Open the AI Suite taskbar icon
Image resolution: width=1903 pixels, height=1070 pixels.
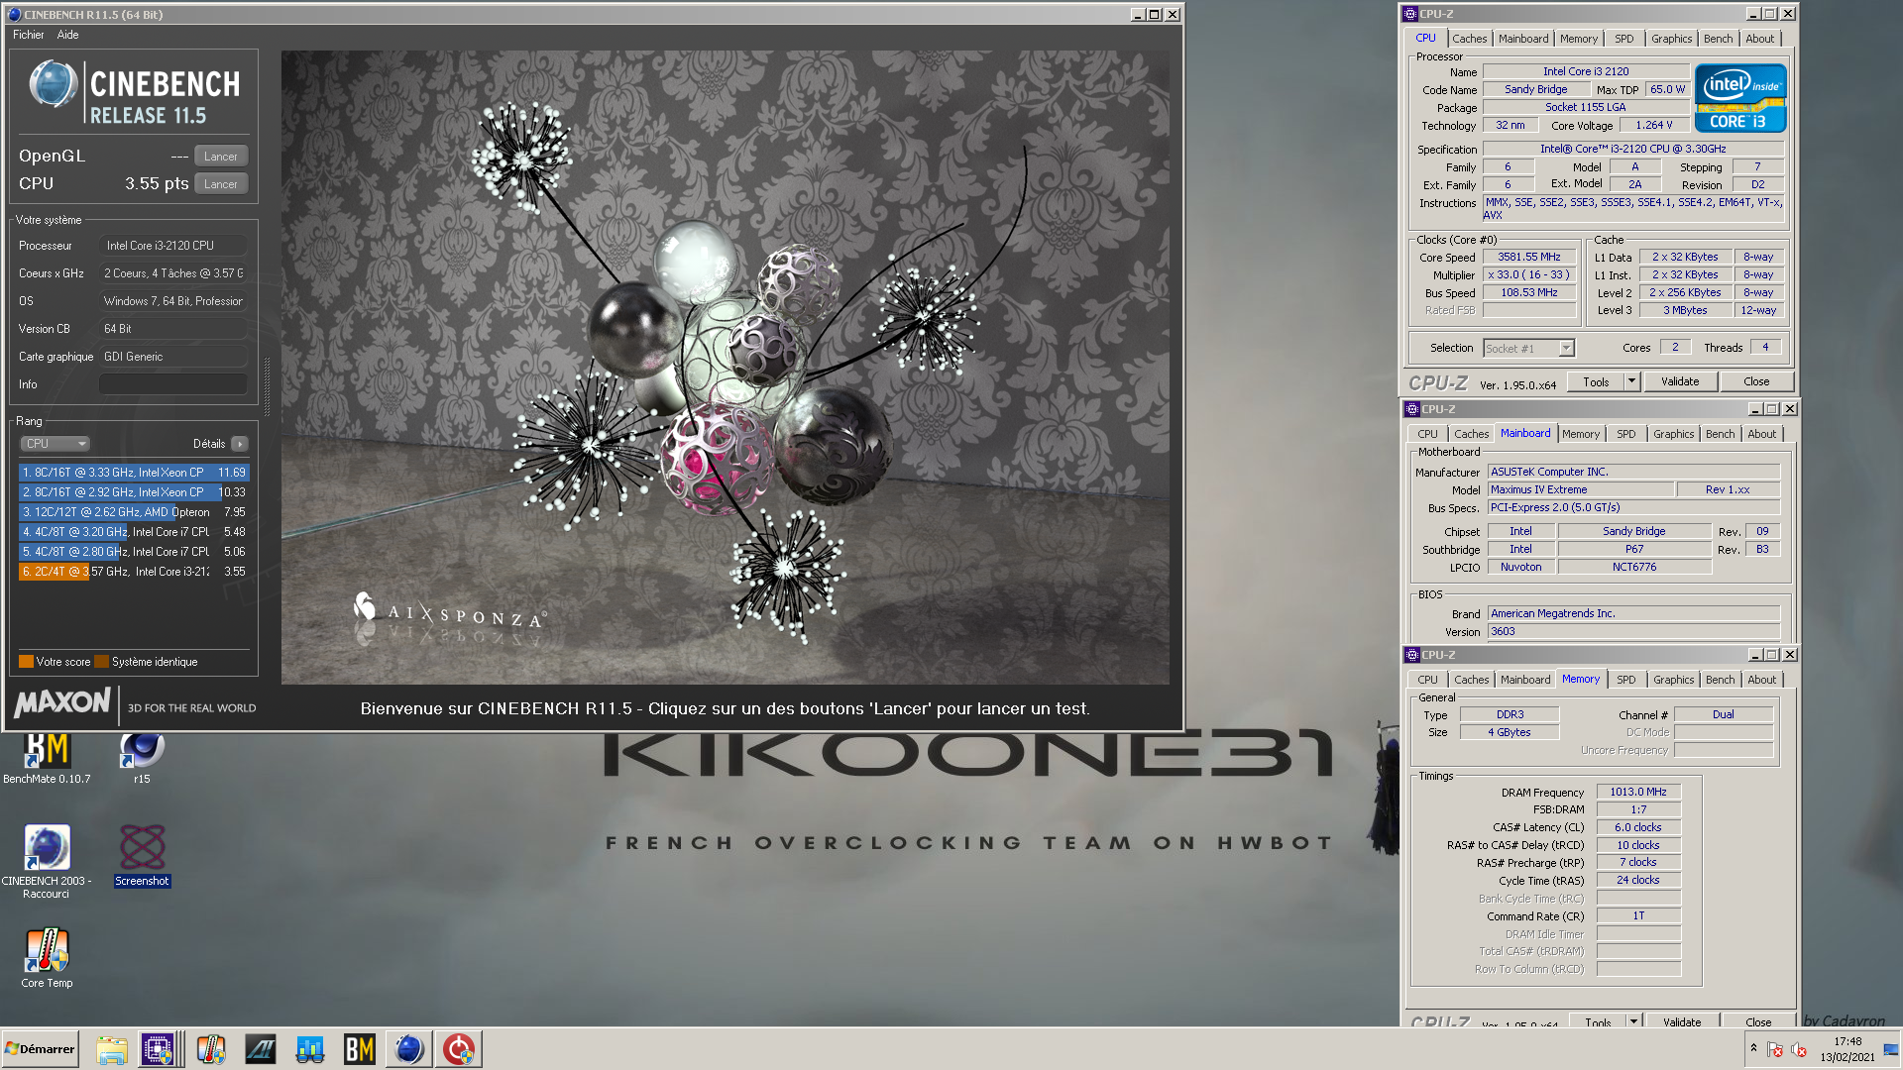coord(261,1049)
